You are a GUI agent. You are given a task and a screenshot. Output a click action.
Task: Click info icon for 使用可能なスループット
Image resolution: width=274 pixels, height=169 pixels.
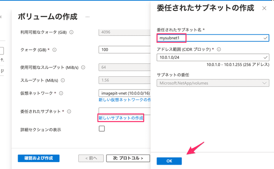(83, 67)
